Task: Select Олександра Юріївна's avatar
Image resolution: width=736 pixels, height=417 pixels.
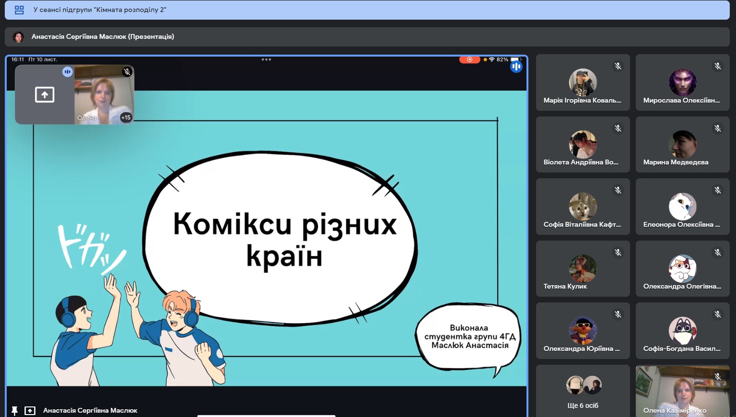Action: [x=583, y=330]
